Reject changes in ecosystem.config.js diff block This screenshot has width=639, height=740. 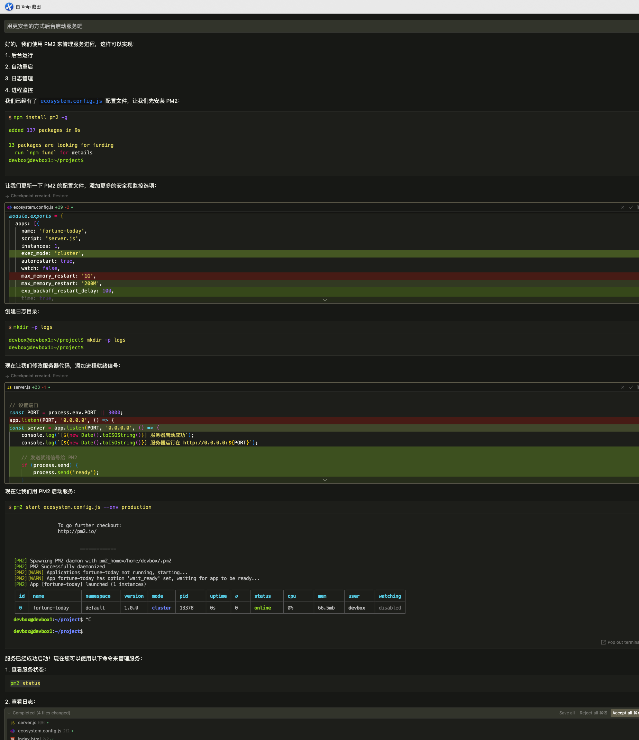[x=623, y=207]
